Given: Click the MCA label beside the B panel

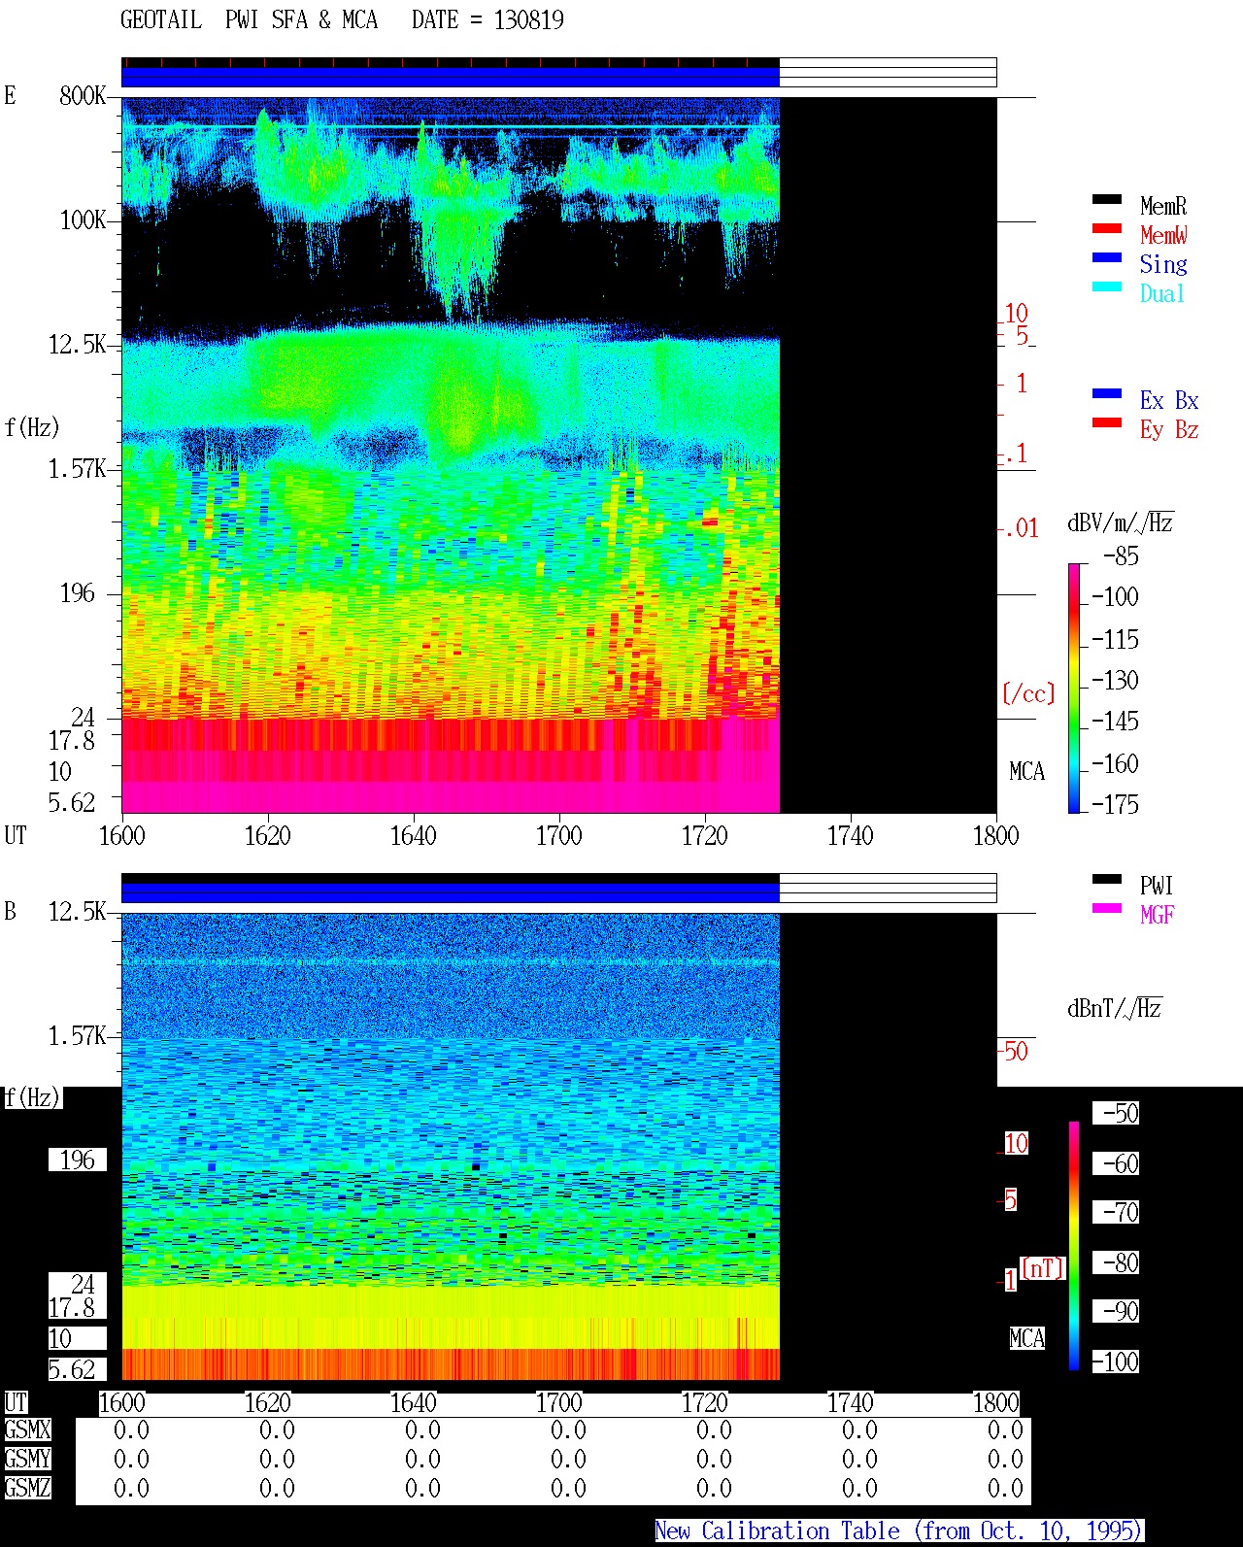Looking at the screenshot, I should 1026,1338.
